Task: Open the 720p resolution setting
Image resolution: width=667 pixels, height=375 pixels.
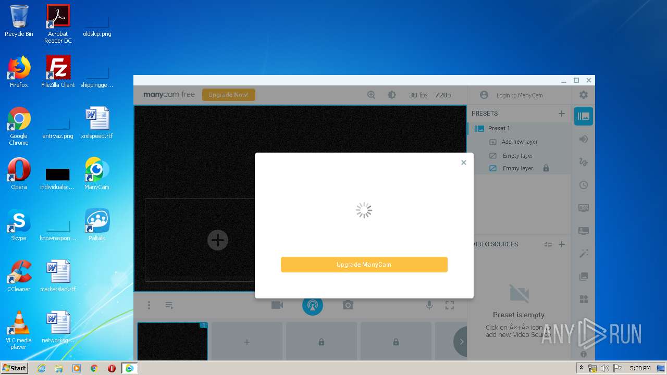Action: pyautogui.click(x=443, y=95)
